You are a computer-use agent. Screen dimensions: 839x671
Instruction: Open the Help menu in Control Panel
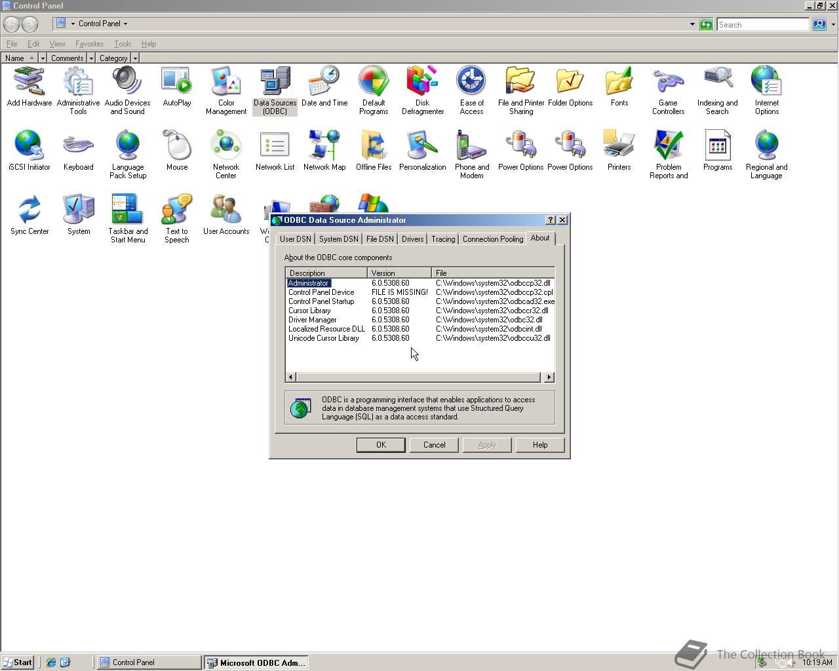click(149, 44)
